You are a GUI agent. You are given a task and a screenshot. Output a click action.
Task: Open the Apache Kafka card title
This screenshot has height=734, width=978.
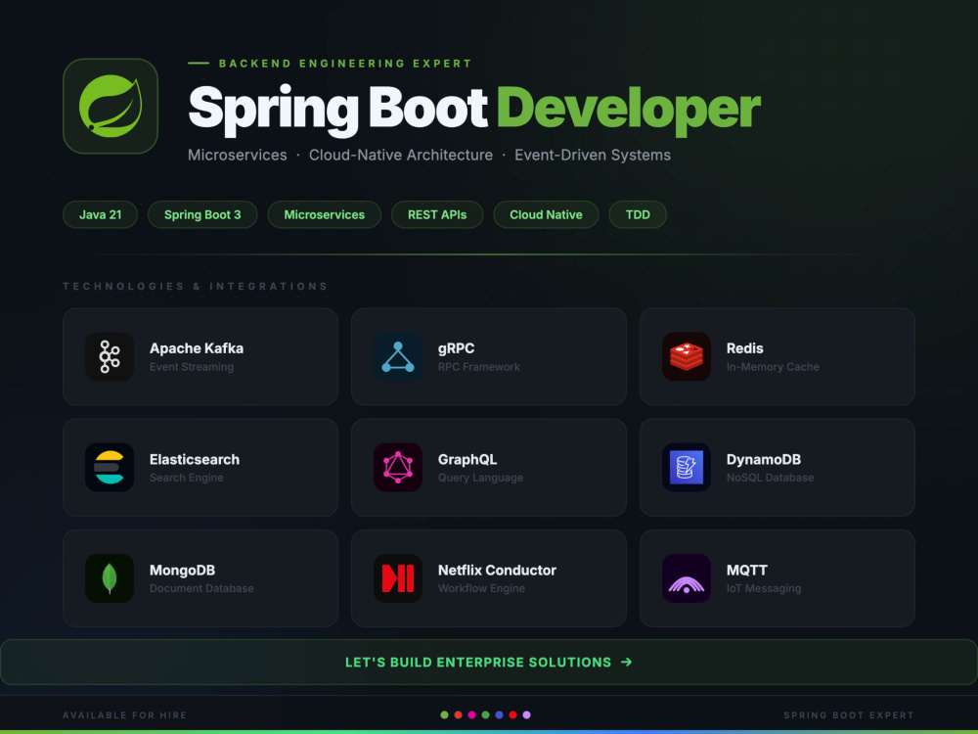coord(197,348)
